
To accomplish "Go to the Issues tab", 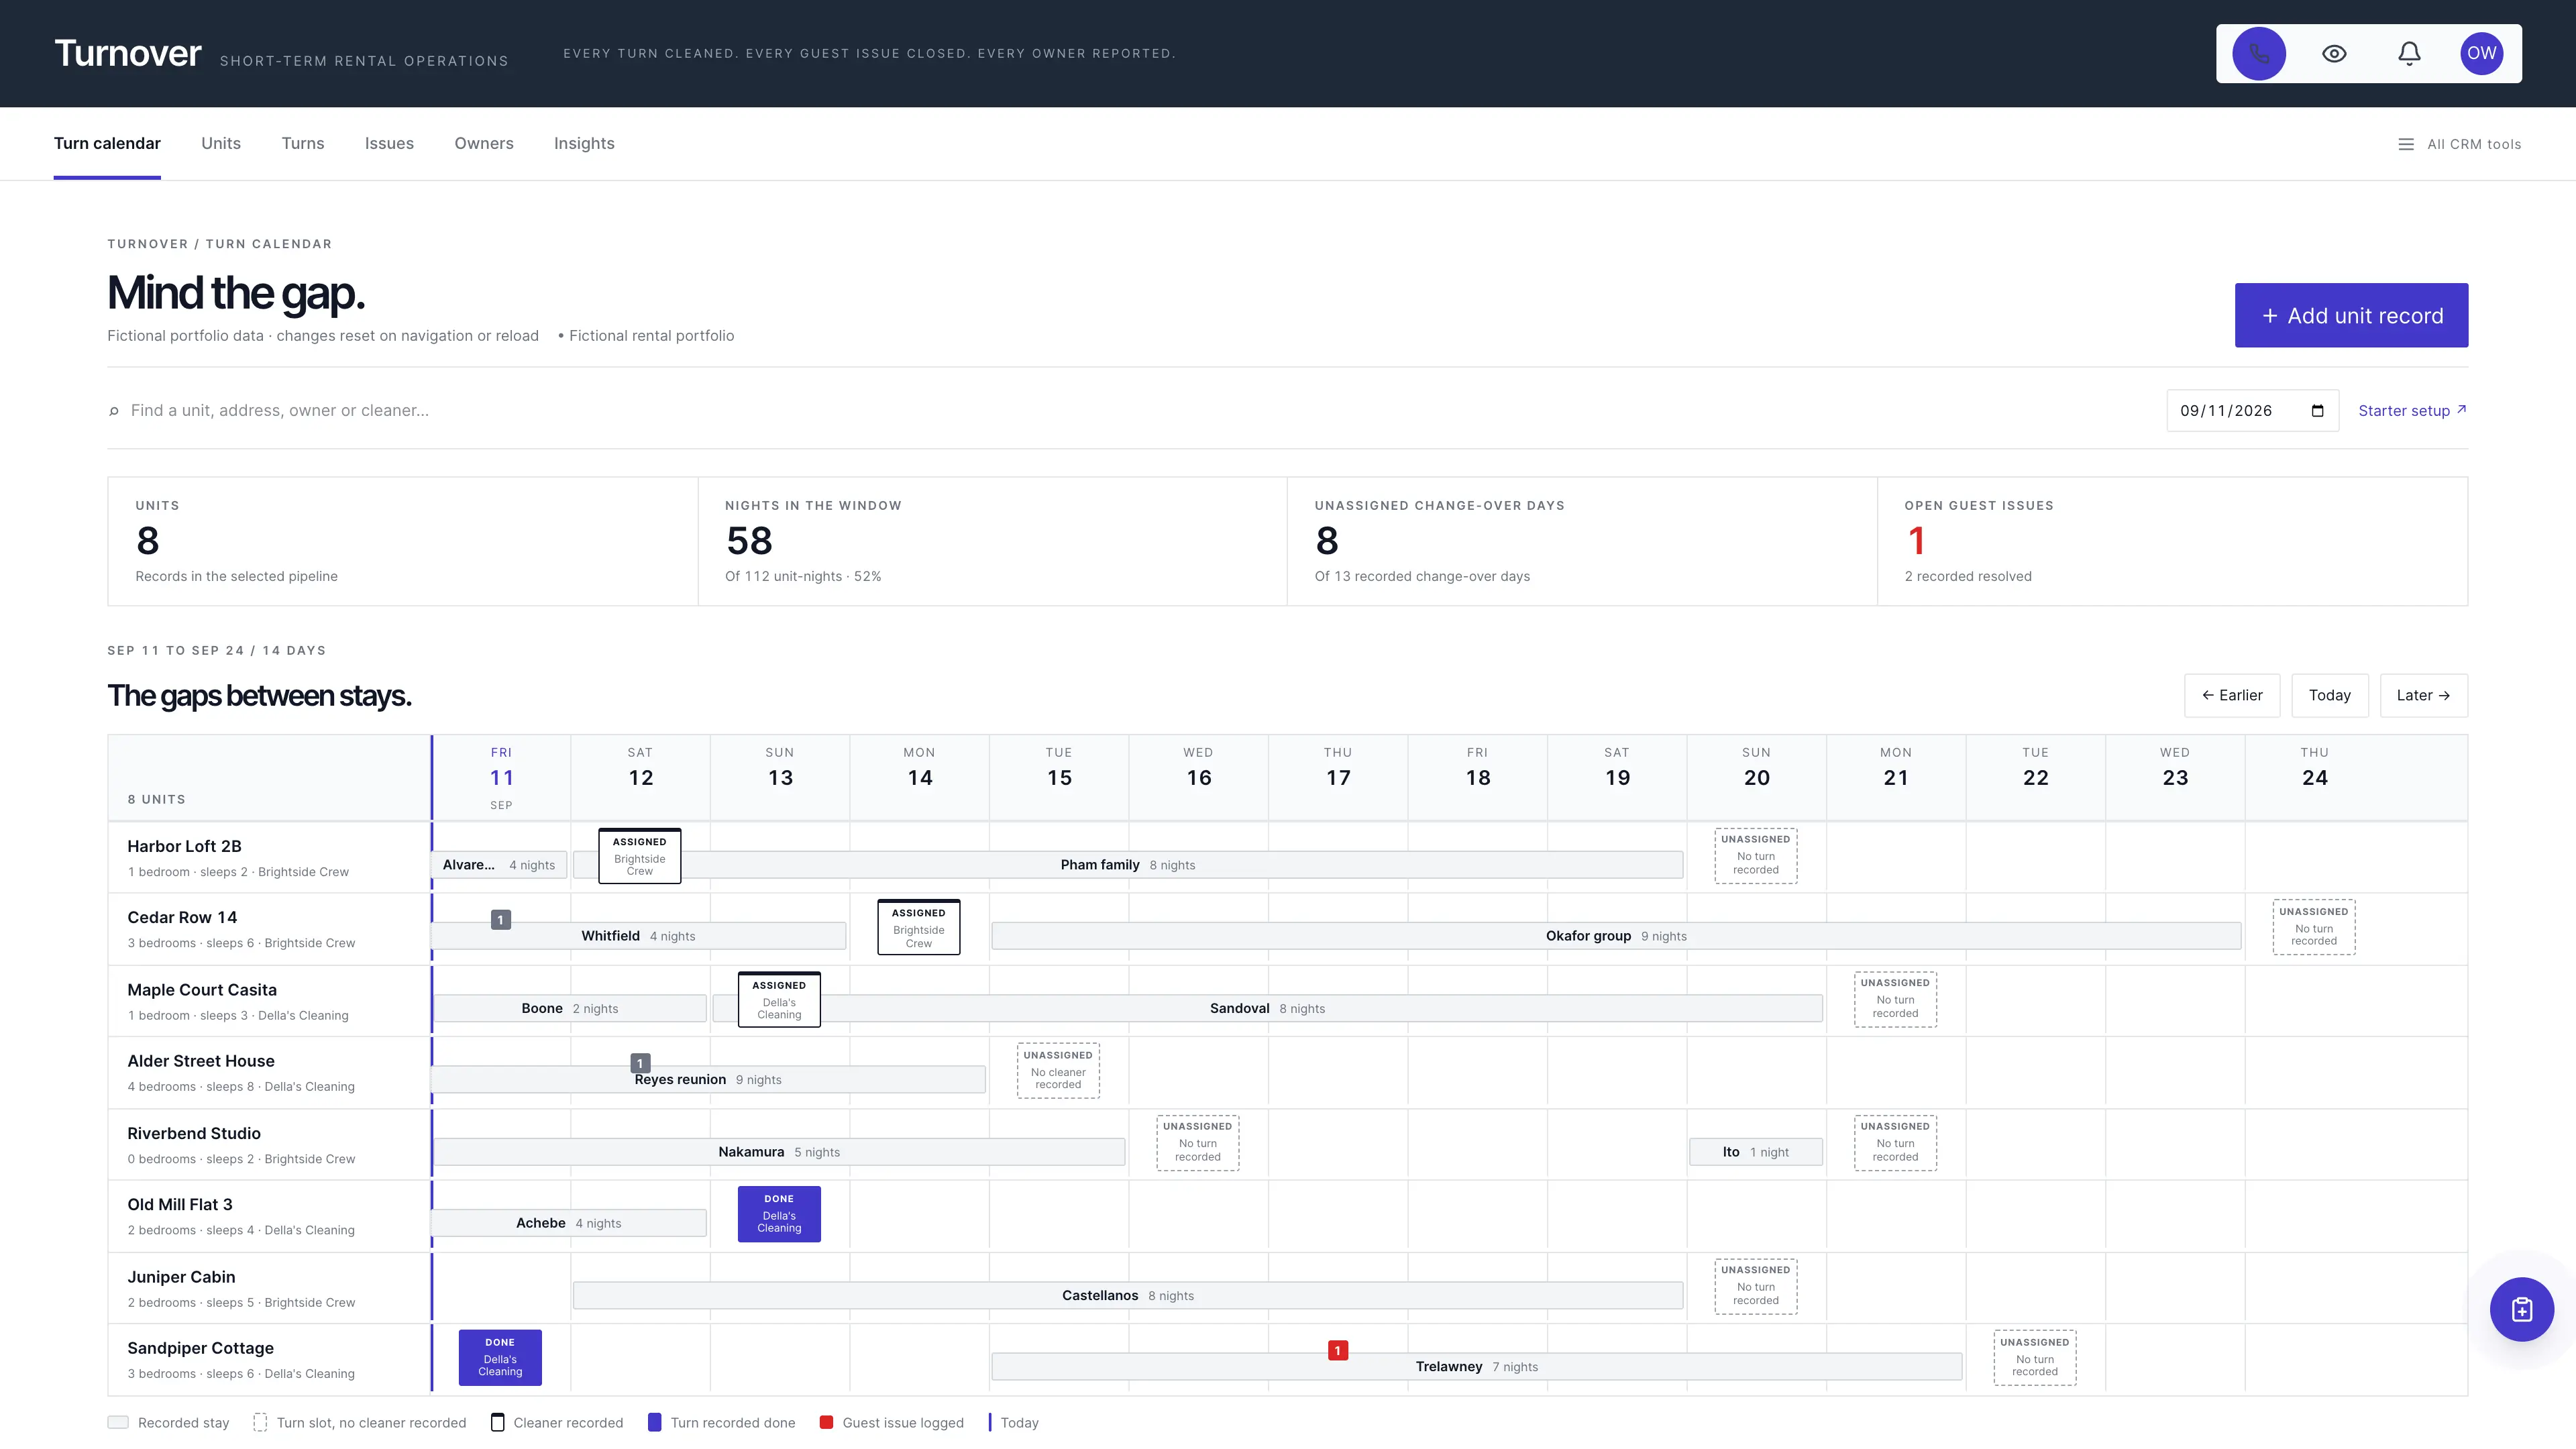I will coord(389,144).
